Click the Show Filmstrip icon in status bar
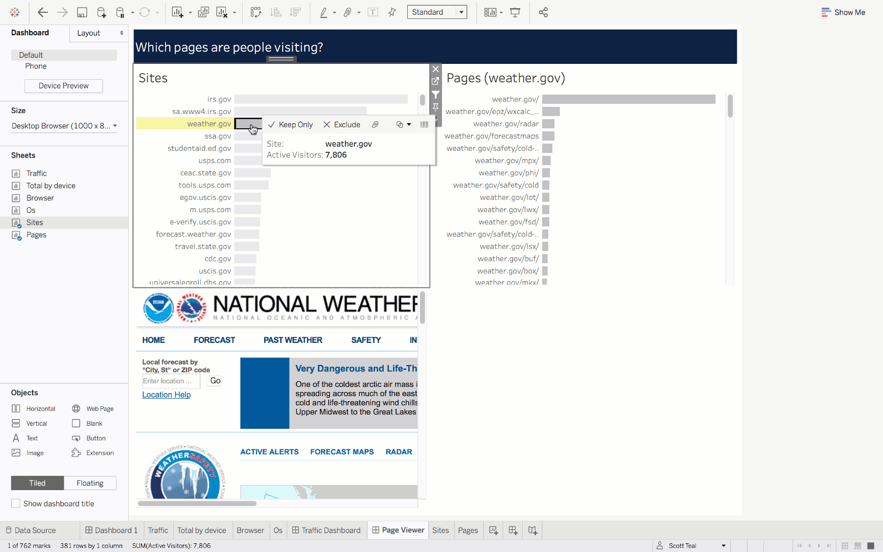The image size is (883, 552). (858, 546)
